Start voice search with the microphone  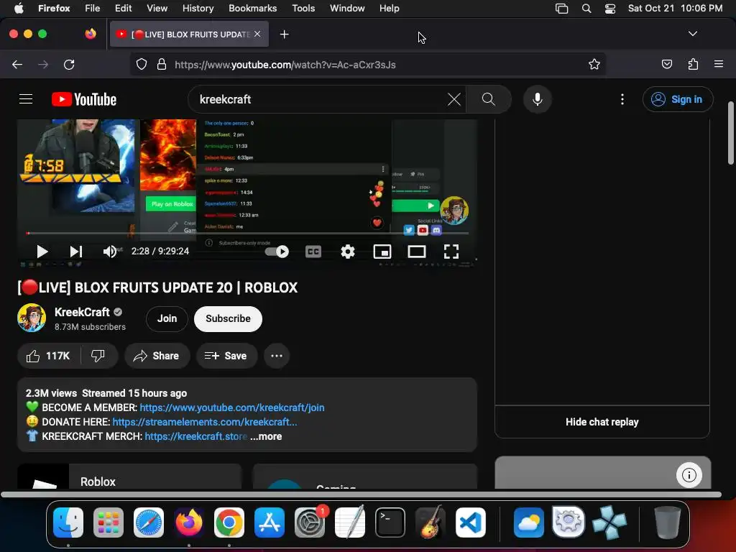[538, 99]
